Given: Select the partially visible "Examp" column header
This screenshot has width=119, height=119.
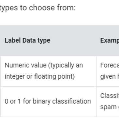Looking at the screenshot, I should [110, 40].
